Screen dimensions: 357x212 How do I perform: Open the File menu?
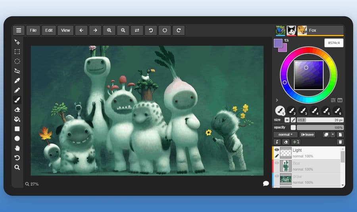click(x=33, y=30)
